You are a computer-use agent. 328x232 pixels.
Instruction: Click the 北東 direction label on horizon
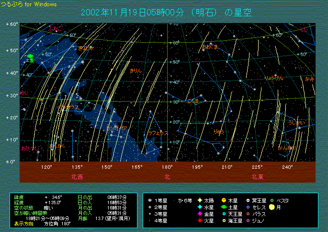257,176
